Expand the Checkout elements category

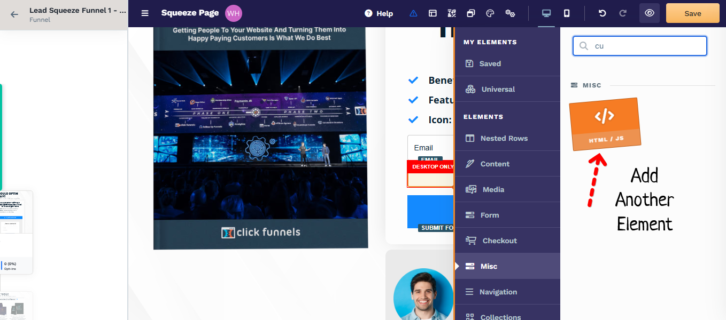[499, 241]
